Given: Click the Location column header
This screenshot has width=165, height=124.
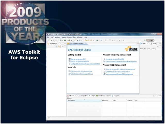Looking at the screenshot, I should [130, 100].
